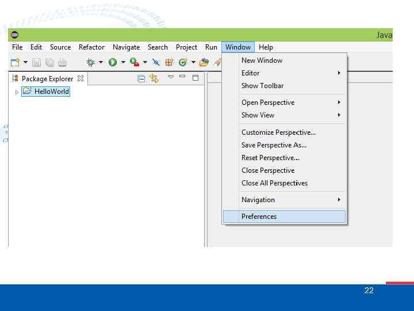
Task: Click the Save toolbar icon
Action: [x=36, y=63]
